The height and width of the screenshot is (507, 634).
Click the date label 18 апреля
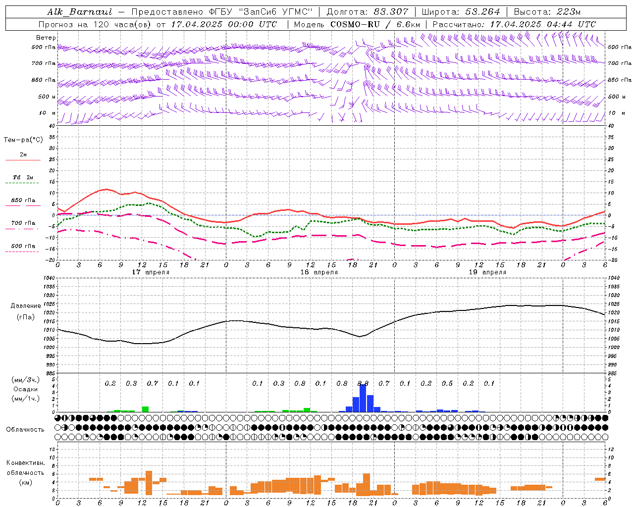(x=319, y=272)
